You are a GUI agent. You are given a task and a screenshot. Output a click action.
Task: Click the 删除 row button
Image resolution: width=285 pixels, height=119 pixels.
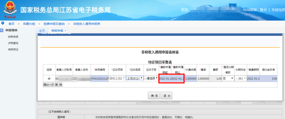click(59, 85)
